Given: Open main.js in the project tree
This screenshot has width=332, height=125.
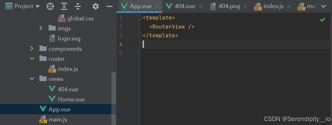Looking at the screenshot, I should tap(58, 119).
